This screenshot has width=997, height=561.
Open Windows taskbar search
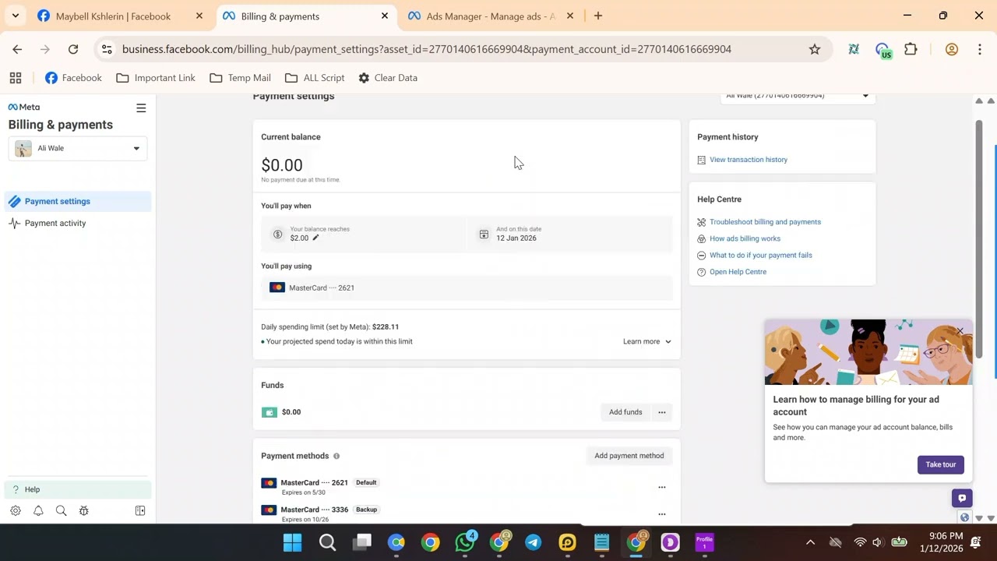[328, 542]
